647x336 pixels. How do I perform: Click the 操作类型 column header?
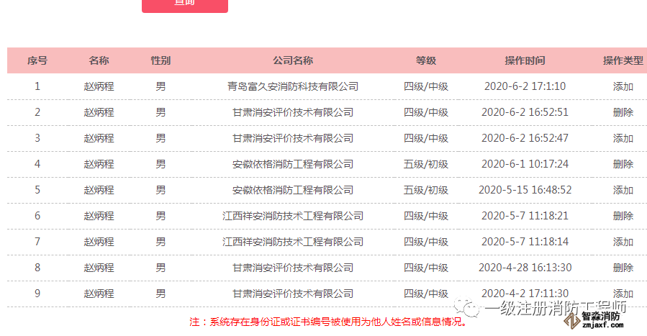click(x=623, y=60)
